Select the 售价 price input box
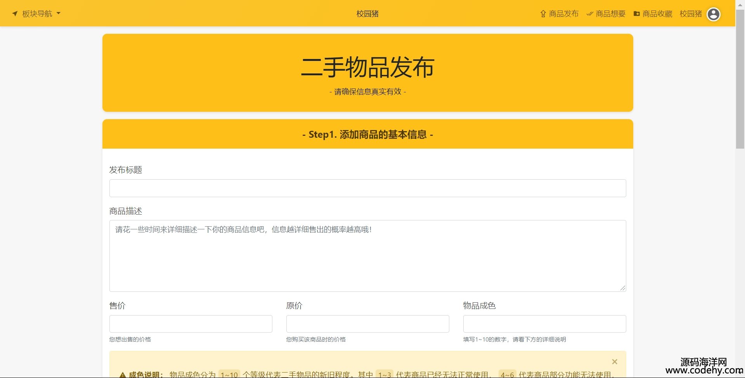This screenshot has height=378, width=745. 191,324
